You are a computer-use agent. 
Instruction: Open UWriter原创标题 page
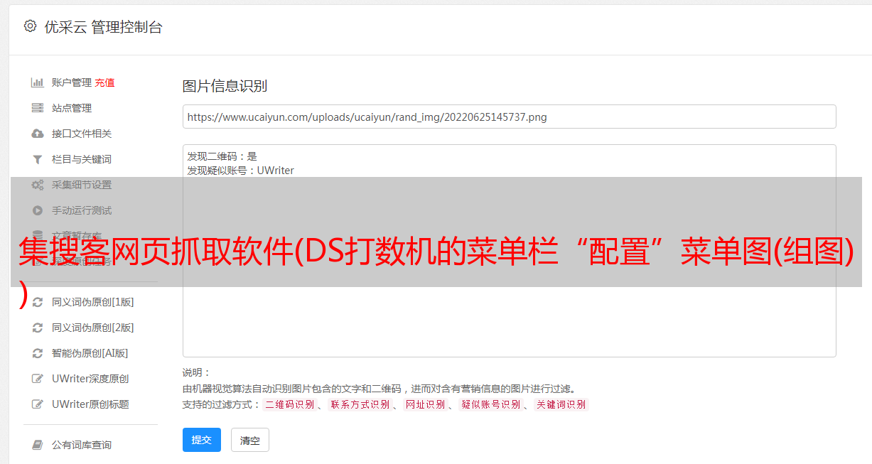click(90, 404)
